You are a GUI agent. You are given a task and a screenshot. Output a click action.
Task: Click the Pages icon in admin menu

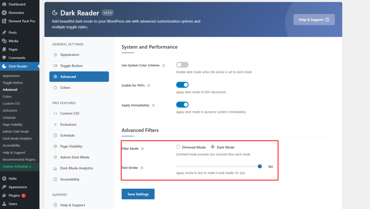tap(4, 49)
